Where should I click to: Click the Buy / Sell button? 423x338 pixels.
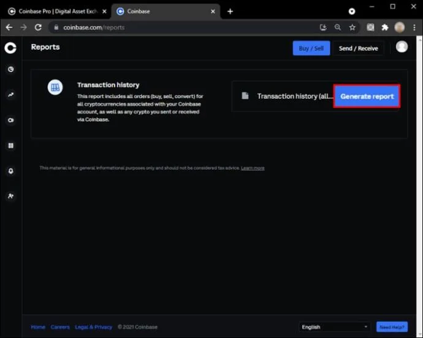tap(311, 48)
